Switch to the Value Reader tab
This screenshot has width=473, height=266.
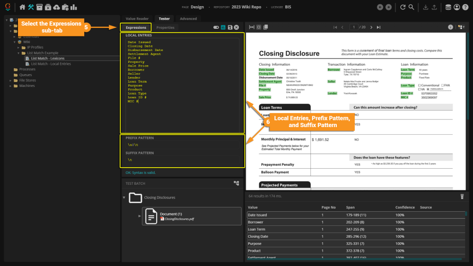[x=137, y=19]
